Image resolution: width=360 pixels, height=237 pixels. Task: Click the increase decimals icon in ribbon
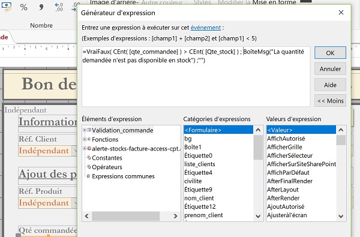pyautogui.click(x=59, y=7)
